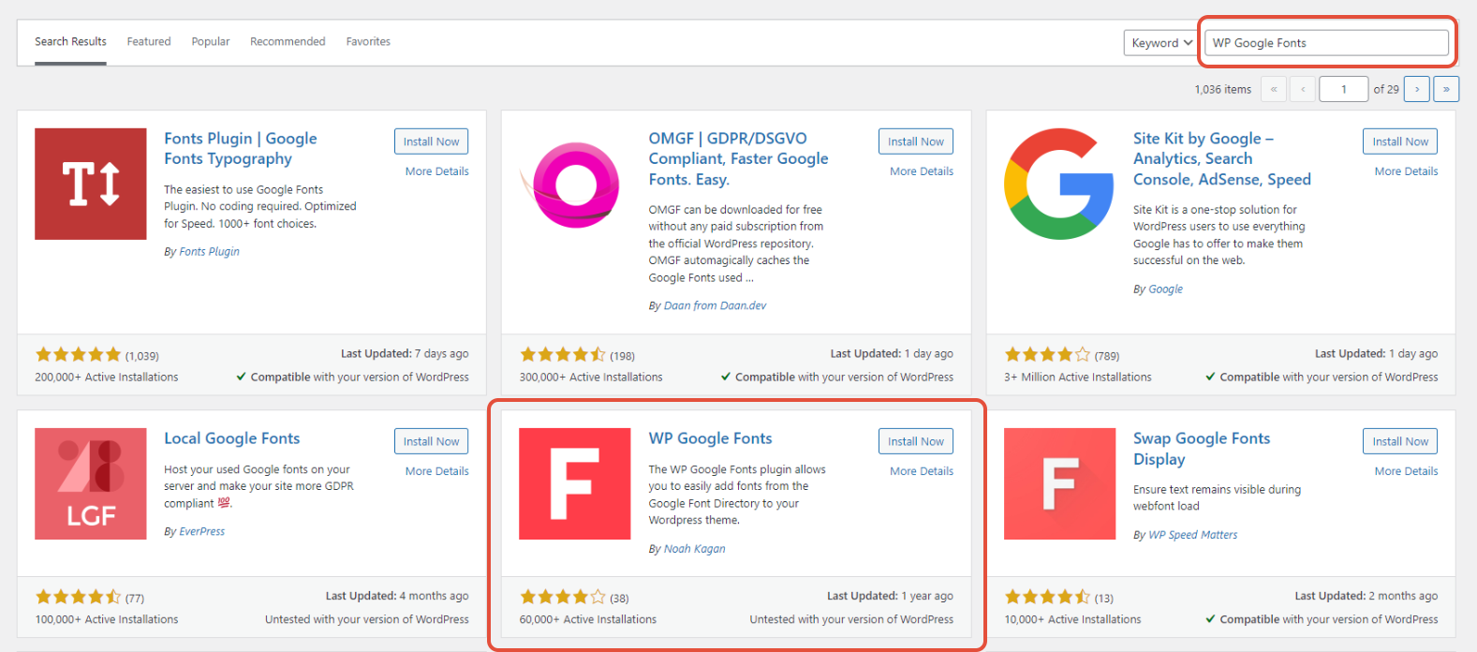The image size is (1477, 652).
Task: Click the current page number field
Action: coord(1344,89)
